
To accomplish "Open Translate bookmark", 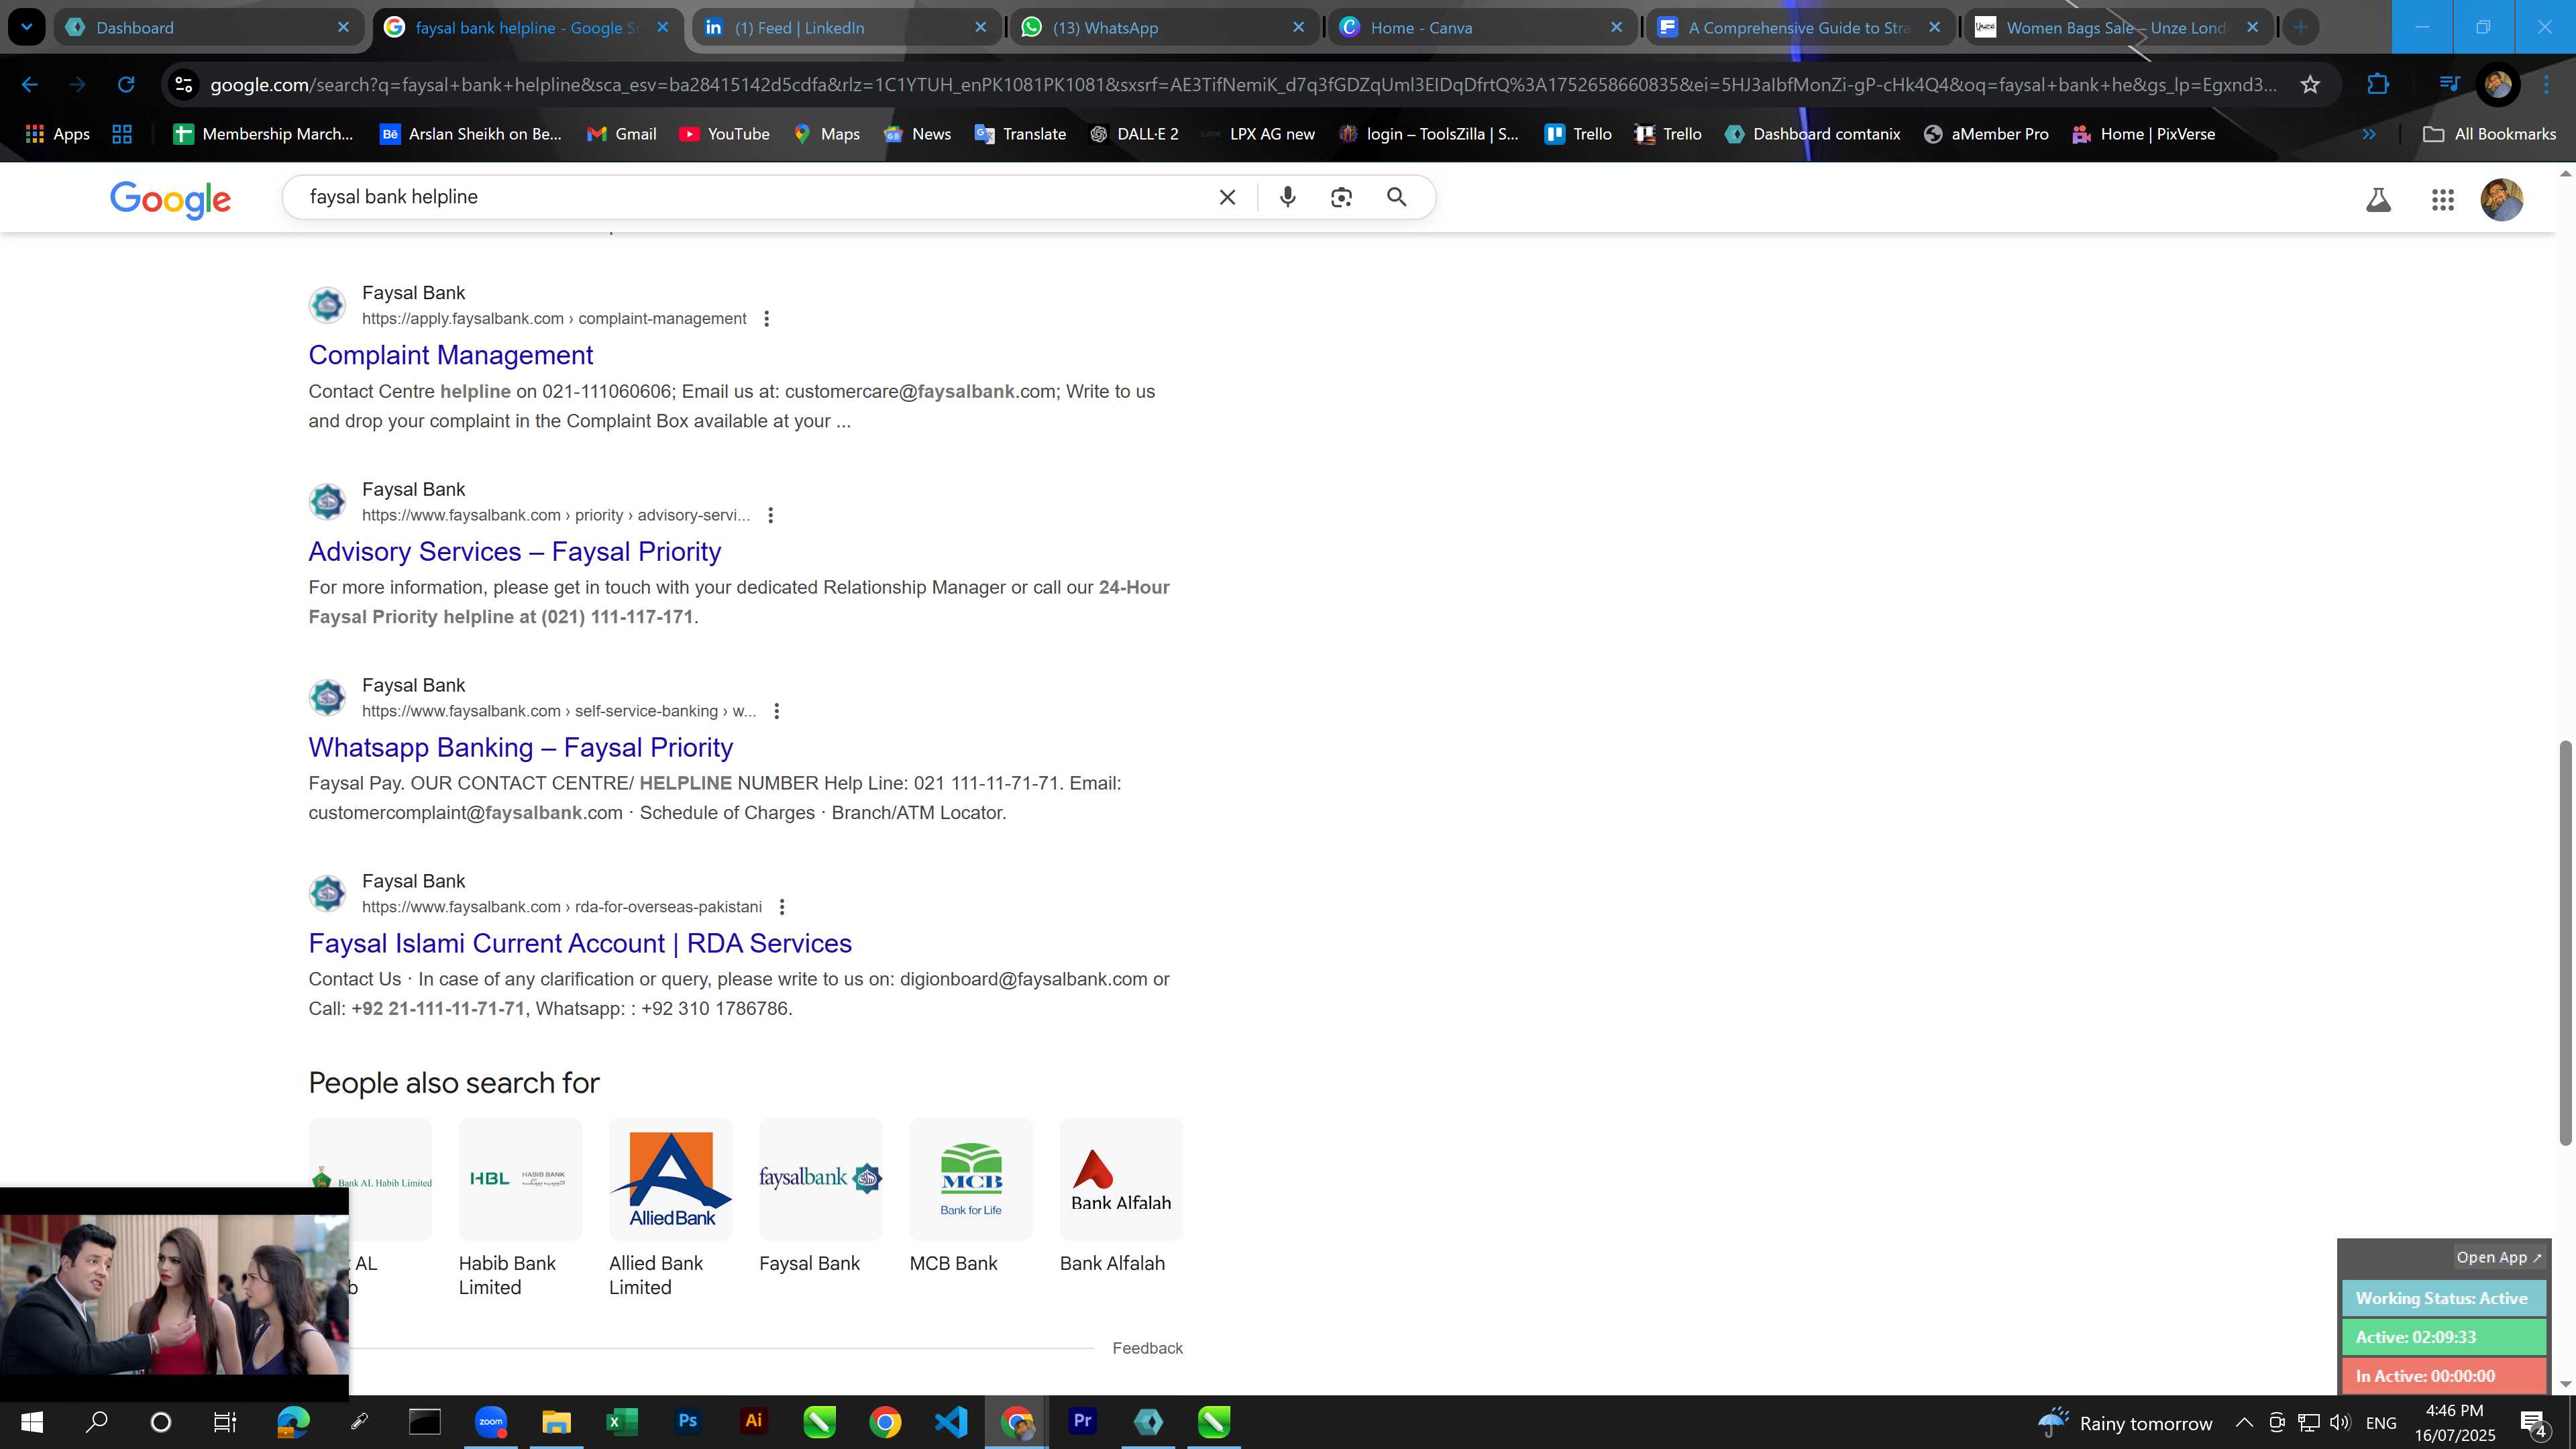I will point(1020,134).
